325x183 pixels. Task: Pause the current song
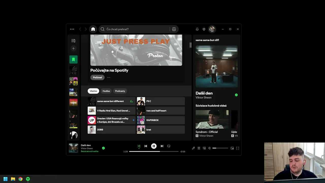click(154, 146)
